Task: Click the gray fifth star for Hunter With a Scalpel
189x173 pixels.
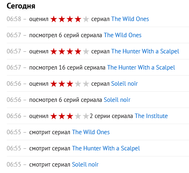Action: click(x=86, y=51)
